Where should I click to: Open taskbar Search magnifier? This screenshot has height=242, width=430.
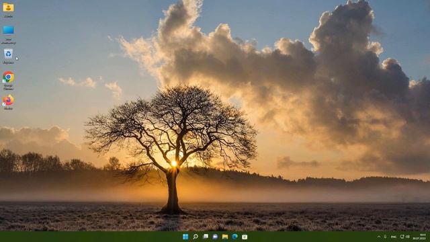click(196, 237)
